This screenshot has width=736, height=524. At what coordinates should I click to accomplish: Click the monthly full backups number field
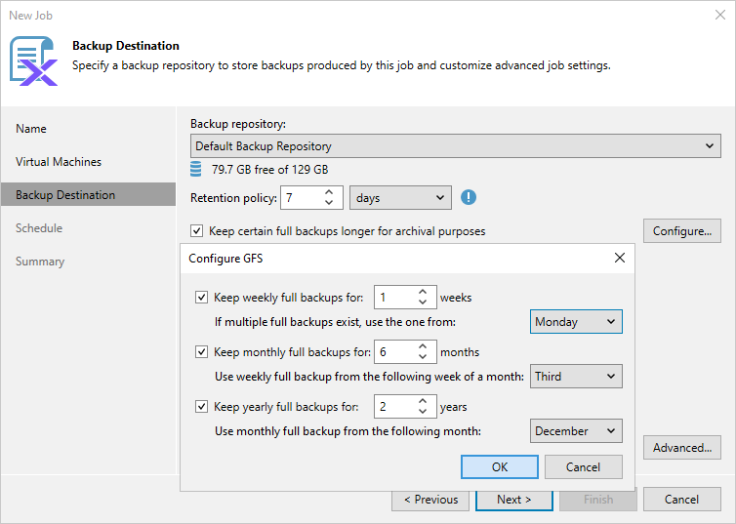pos(394,352)
